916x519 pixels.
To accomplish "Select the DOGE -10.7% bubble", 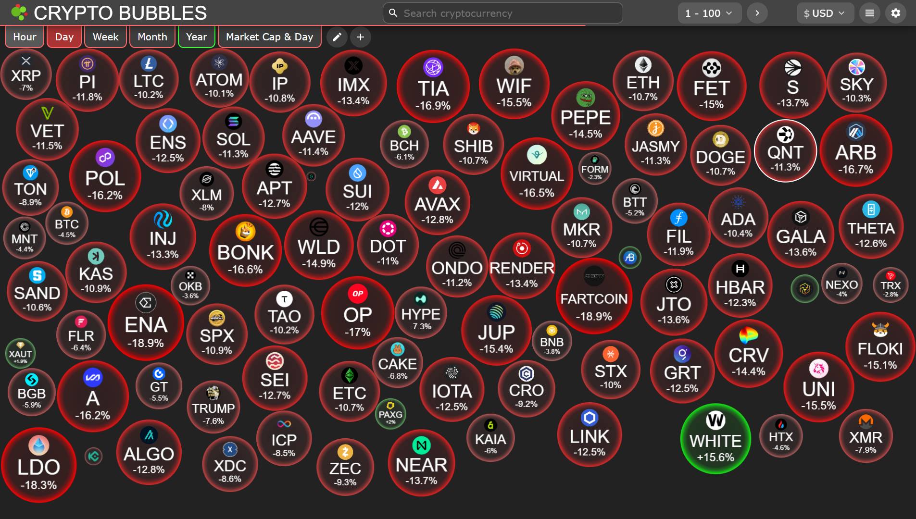I will [x=721, y=155].
